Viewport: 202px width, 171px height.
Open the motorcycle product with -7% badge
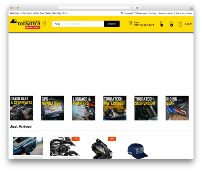point(64,147)
